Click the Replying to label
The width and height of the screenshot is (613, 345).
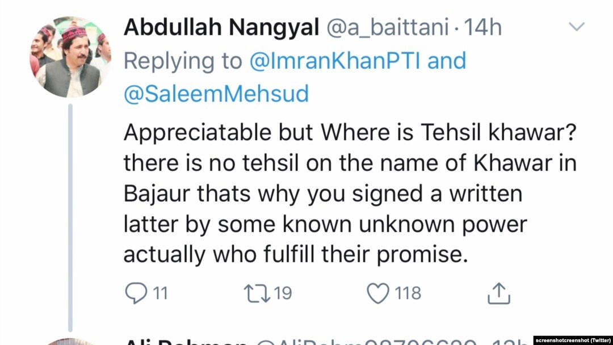click(183, 62)
